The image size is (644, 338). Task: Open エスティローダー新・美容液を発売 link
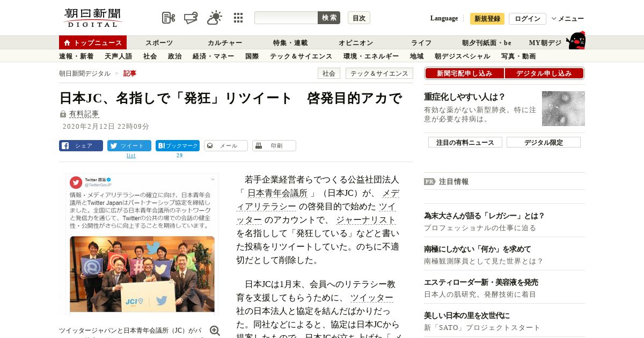(481, 282)
